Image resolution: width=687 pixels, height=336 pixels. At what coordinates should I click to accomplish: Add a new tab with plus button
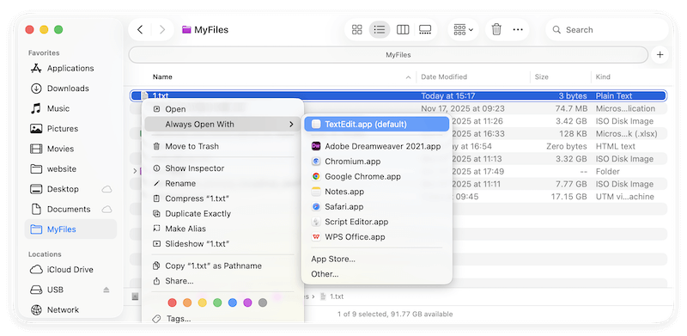tap(660, 55)
